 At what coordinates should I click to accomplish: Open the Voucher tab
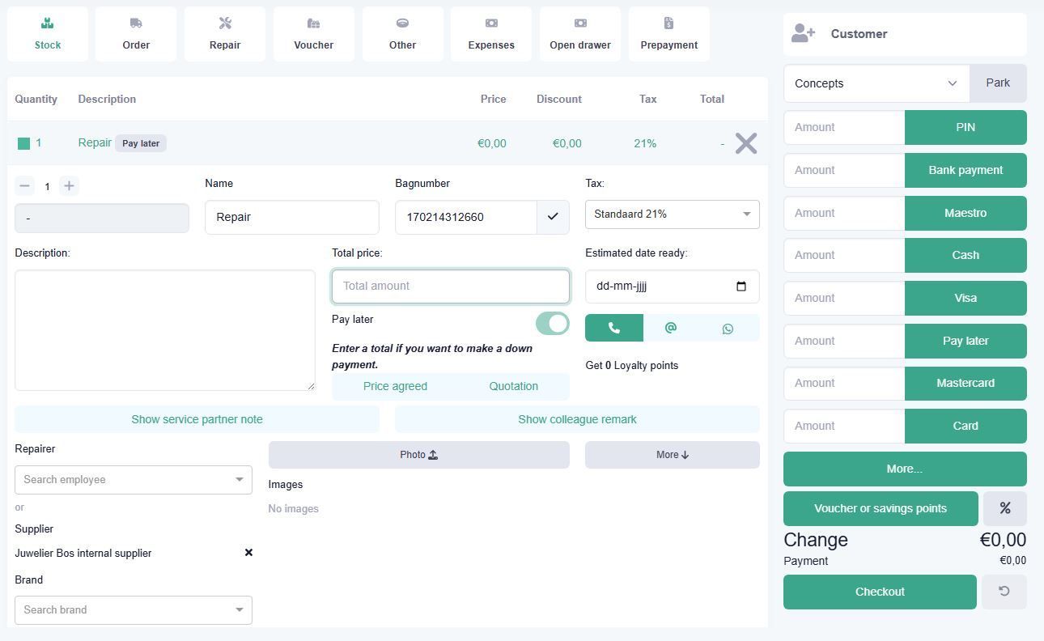point(314,34)
